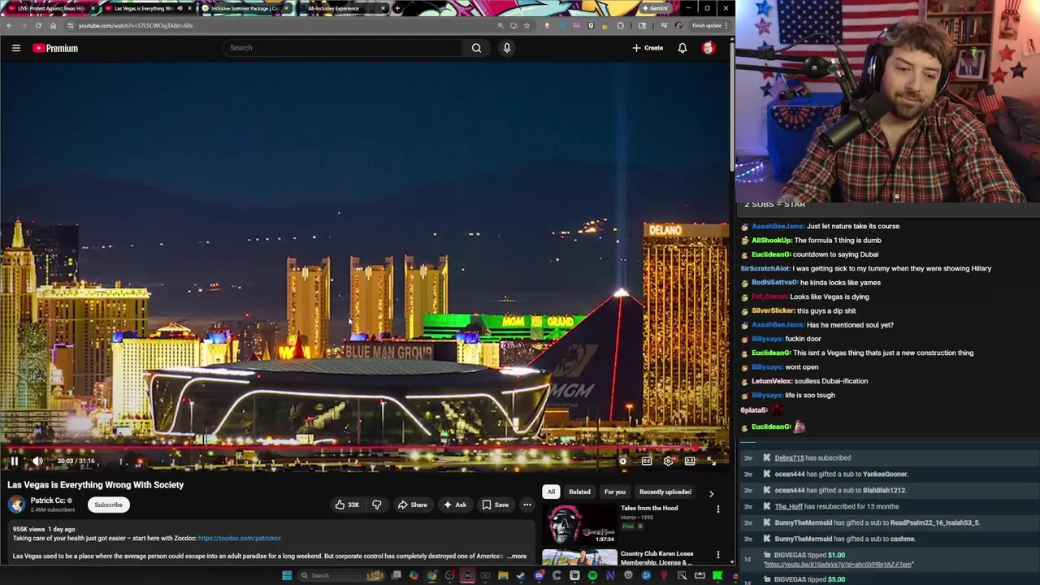Open the account avatar menu
This screenshot has height=585, width=1040.
pos(708,48)
